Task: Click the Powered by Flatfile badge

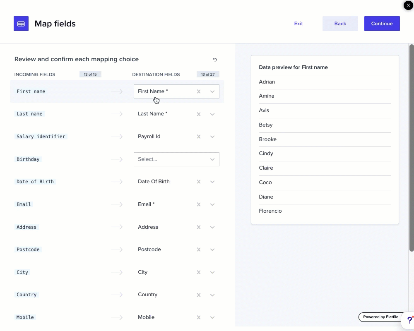Action: (x=380, y=317)
